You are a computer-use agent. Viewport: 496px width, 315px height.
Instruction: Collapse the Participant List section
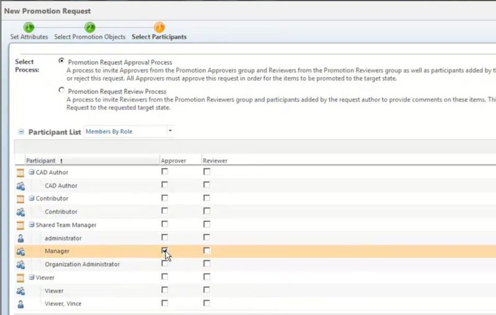(x=21, y=131)
